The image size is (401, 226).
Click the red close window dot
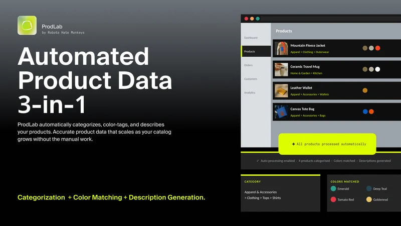(246, 19)
